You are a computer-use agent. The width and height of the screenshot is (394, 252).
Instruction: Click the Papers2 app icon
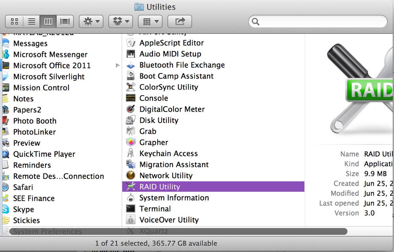pos(6,110)
